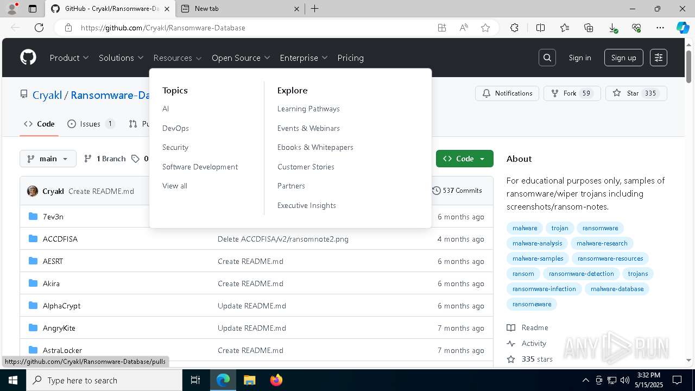Viewport: 695px width, 391px height.
Task: Click the Windows taskbar search box
Action: point(104,380)
